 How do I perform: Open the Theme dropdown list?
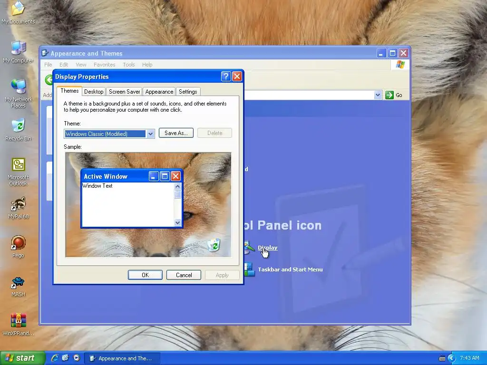click(150, 134)
